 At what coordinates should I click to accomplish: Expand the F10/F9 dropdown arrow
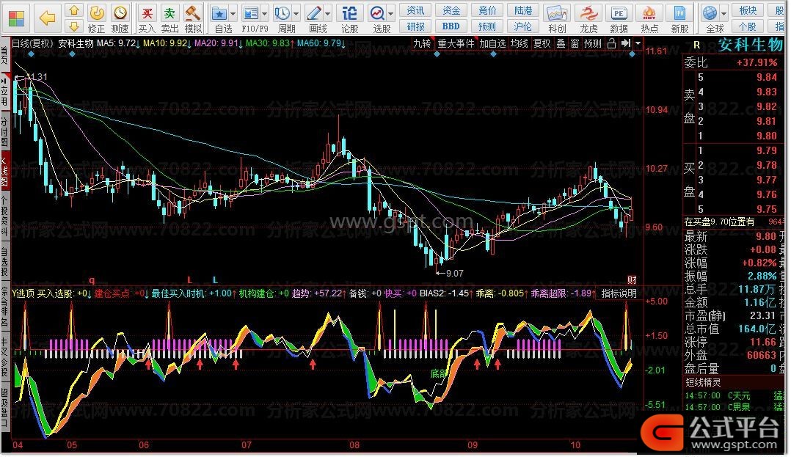click(x=264, y=14)
